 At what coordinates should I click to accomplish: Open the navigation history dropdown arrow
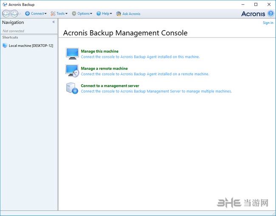pyautogui.click(x=20, y=14)
